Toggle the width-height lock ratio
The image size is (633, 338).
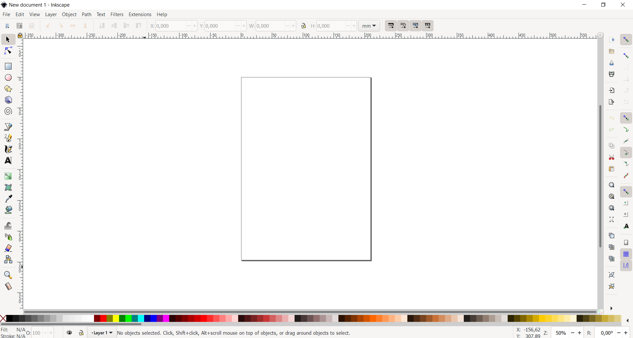303,26
